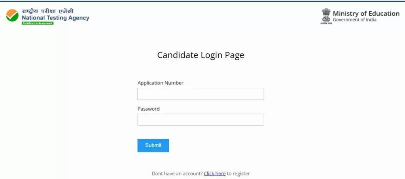Screen dimensions: 405x179
Task: Click the 'Candidate Login Page' heading
Action: tap(201, 55)
